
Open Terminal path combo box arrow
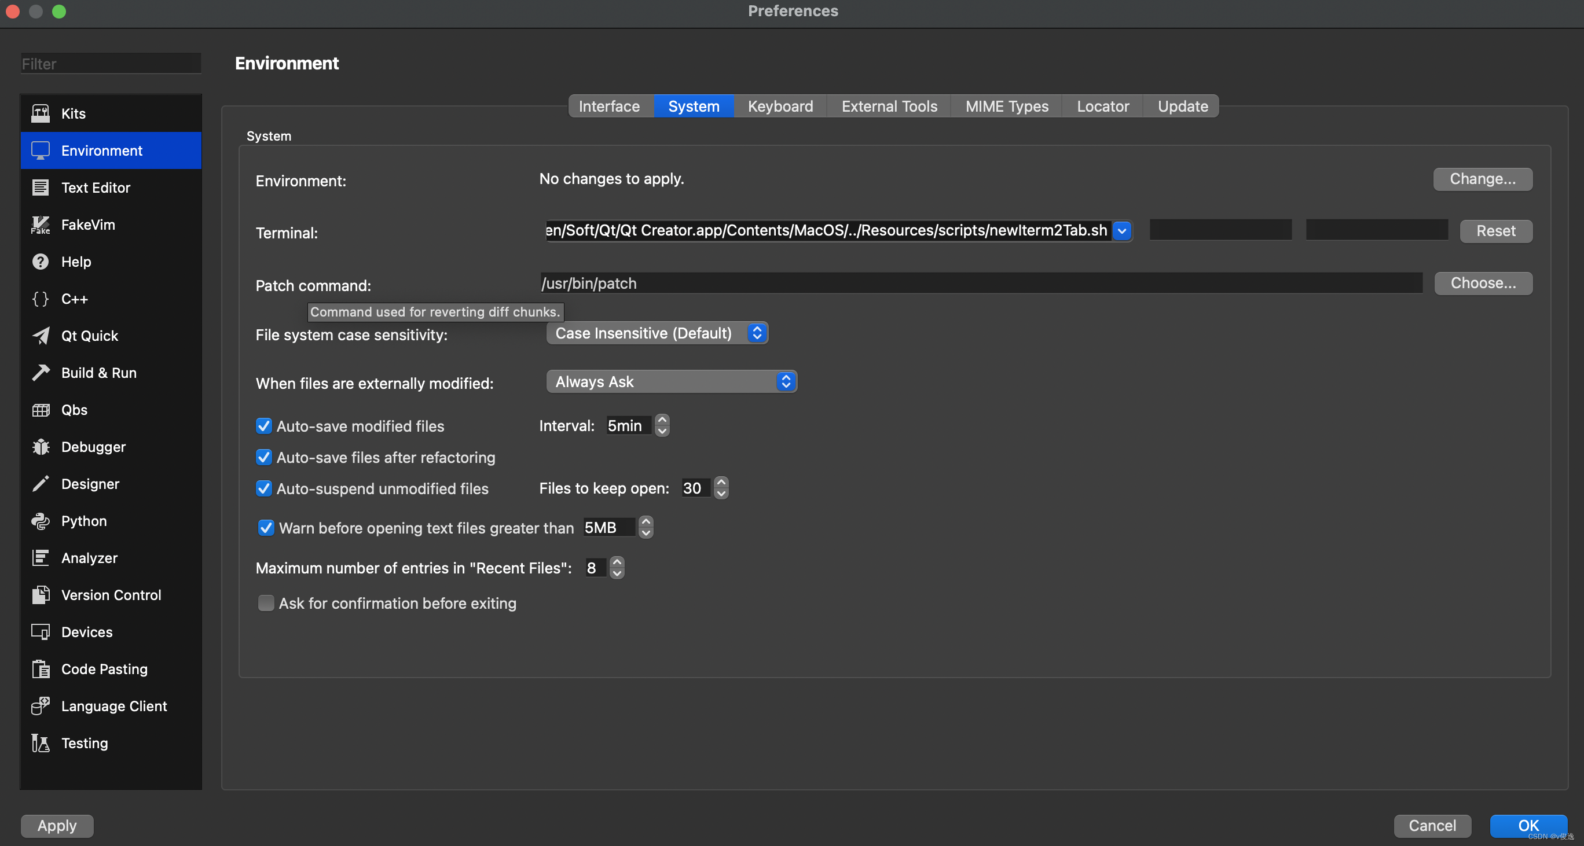click(1122, 231)
